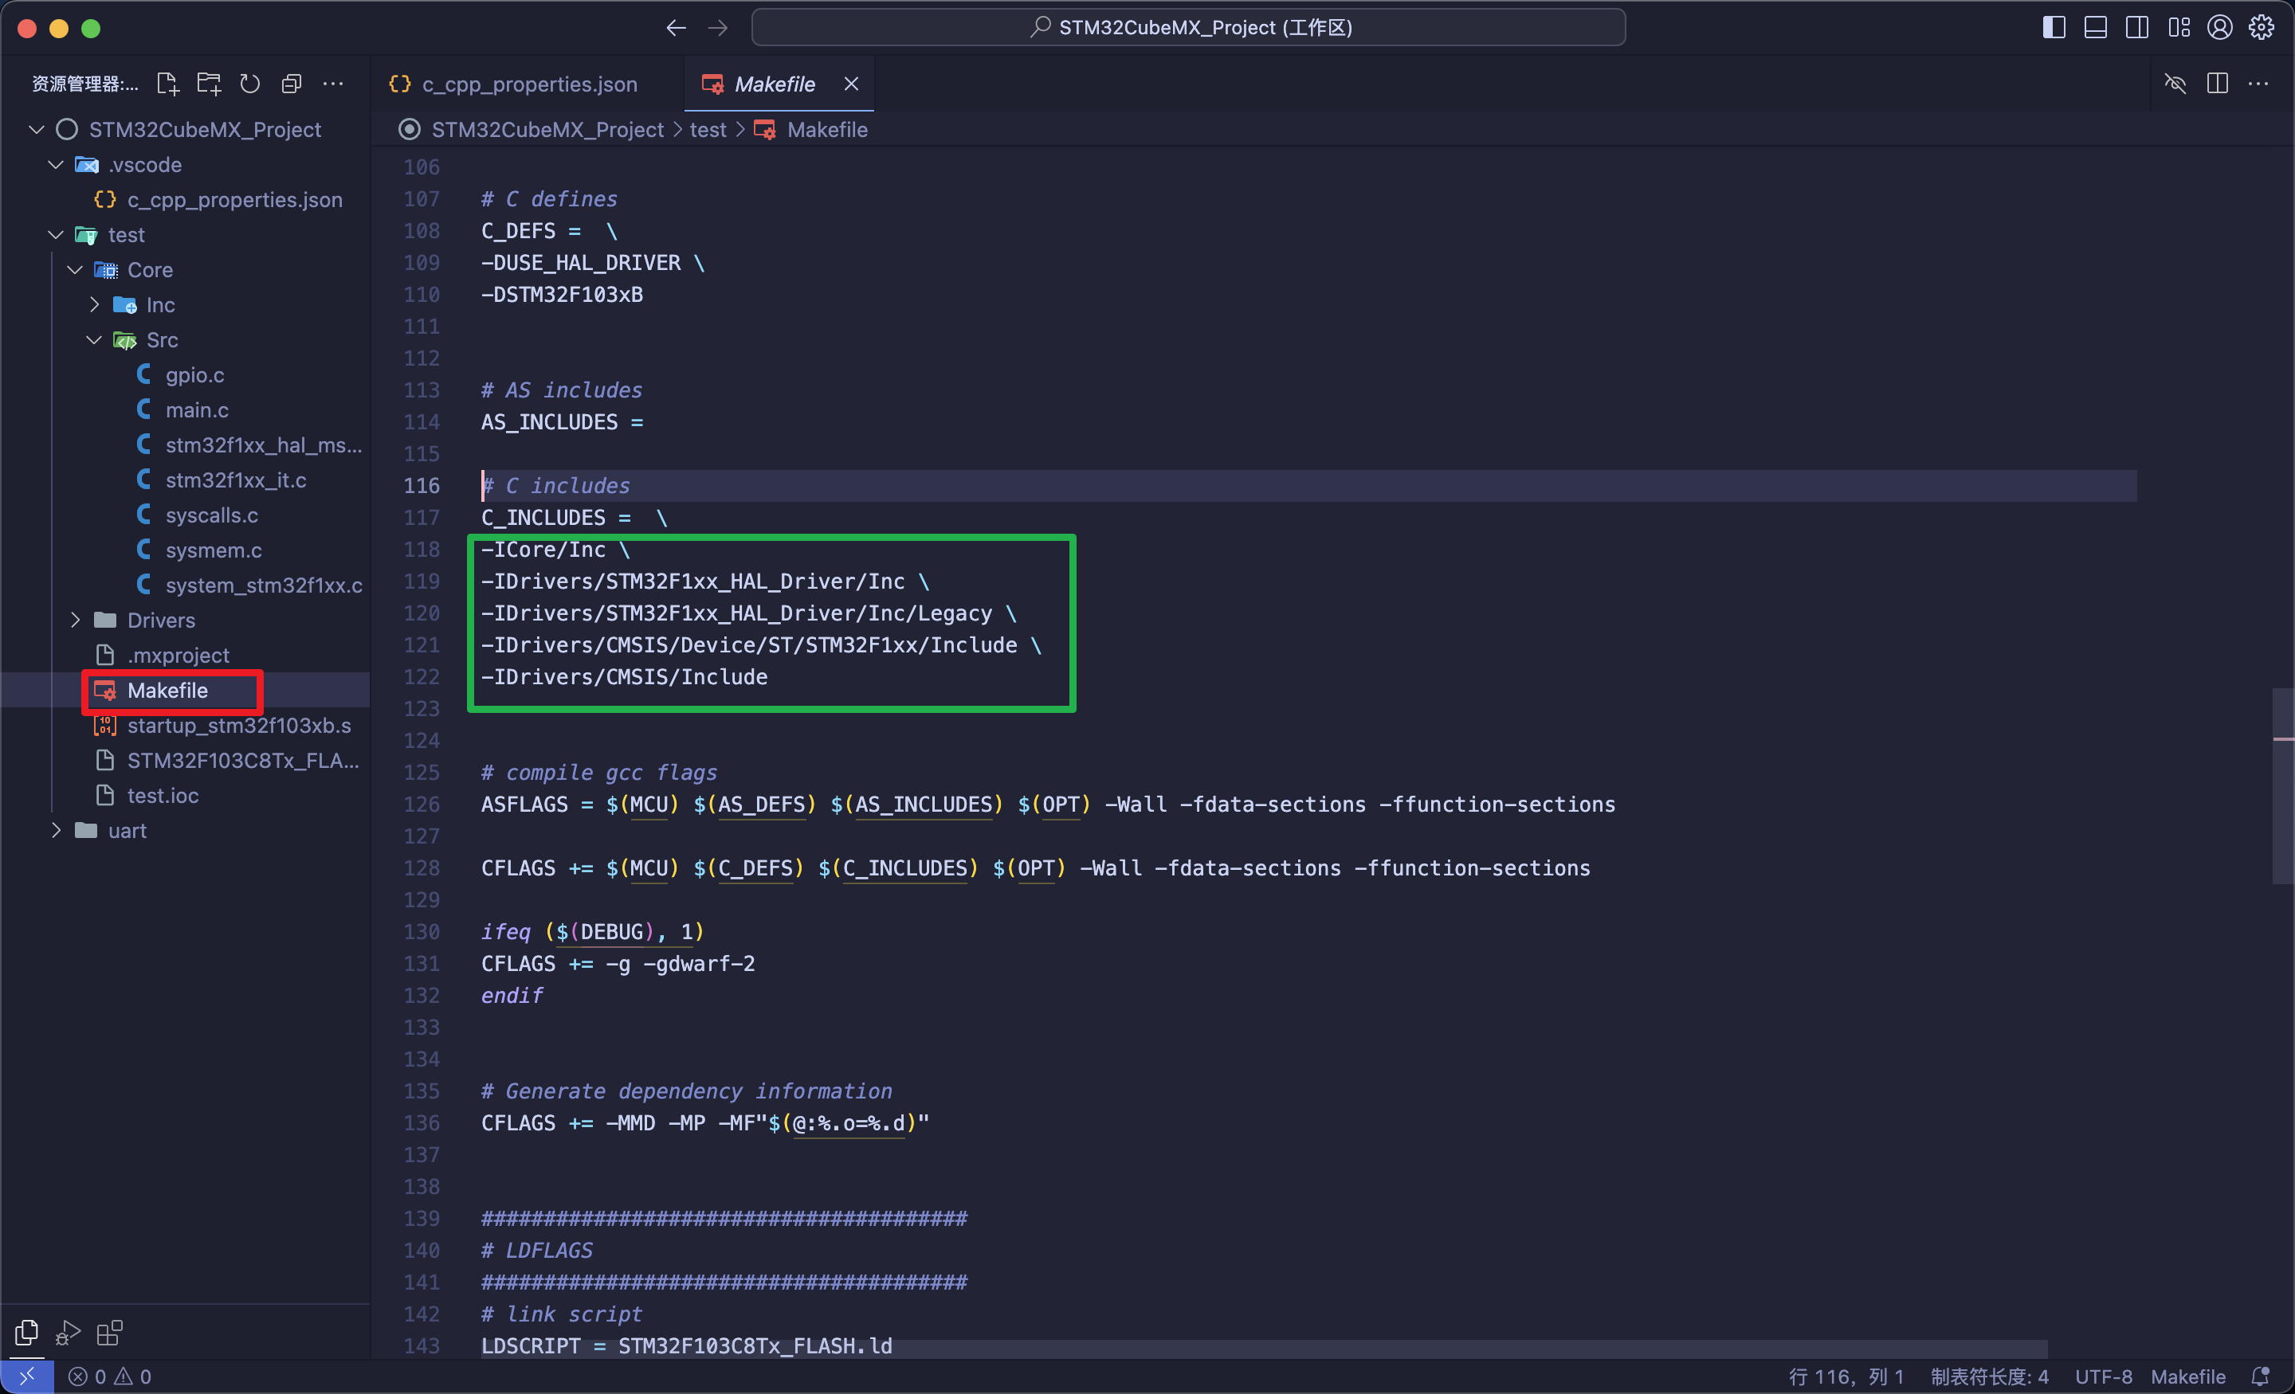Click the Collapse Folders icon in Explorer
This screenshot has width=2295, height=1394.
coord(292,83)
